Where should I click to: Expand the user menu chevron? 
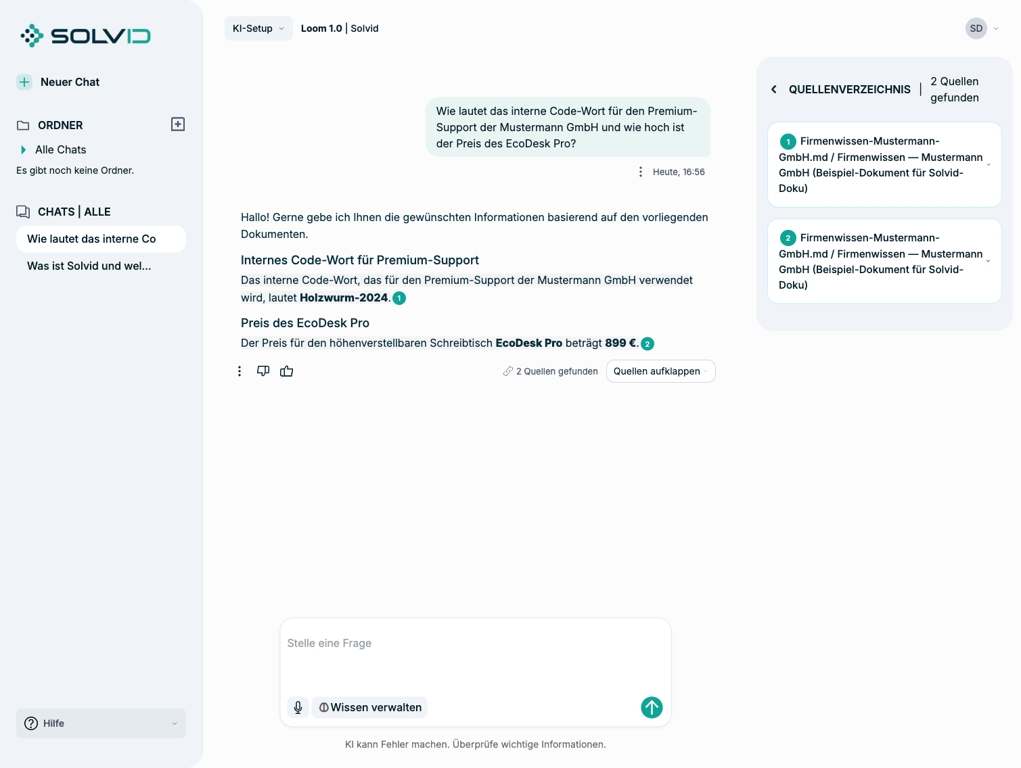(996, 28)
